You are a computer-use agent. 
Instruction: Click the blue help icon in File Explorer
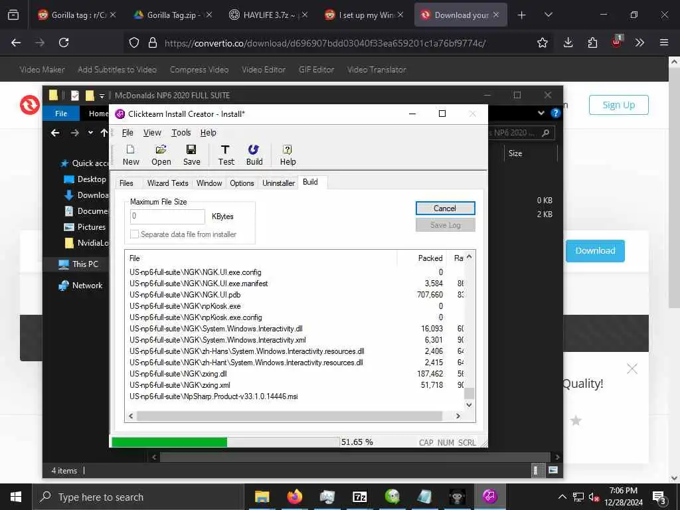tap(555, 113)
